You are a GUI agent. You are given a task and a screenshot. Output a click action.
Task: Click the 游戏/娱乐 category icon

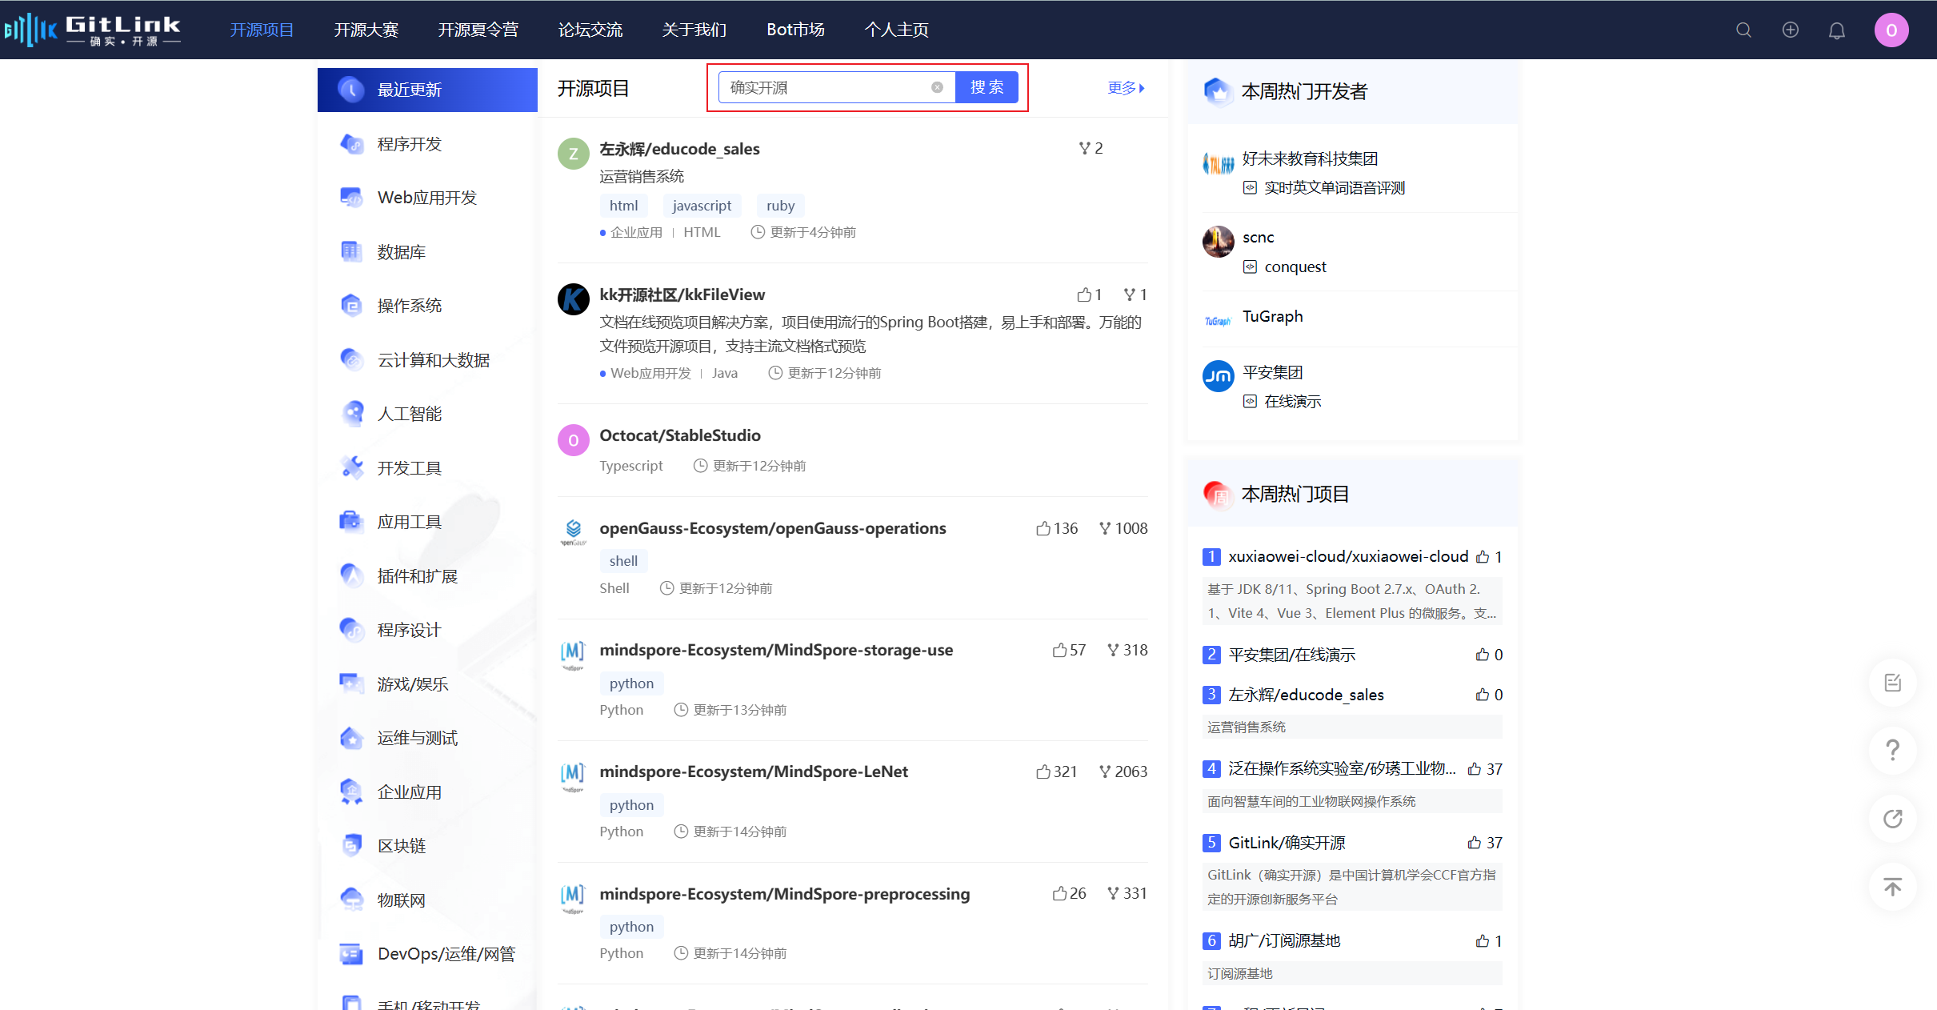click(x=351, y=684)
